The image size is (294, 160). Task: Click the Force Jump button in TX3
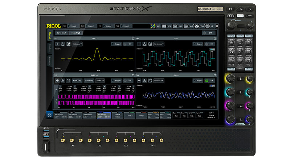coord(77,80)
